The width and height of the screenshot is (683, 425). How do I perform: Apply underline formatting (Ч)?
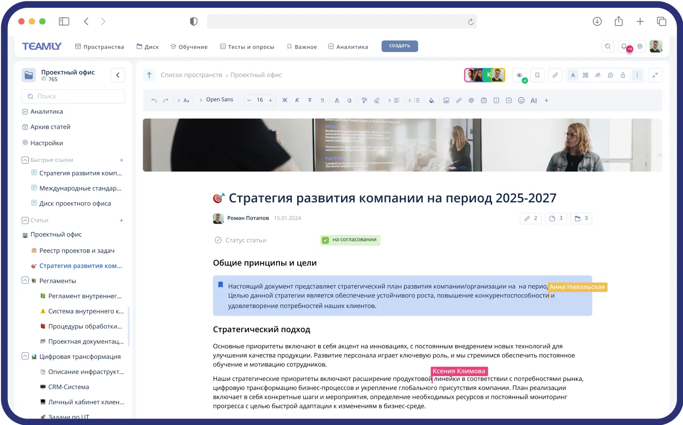click(x=322, y=101)
